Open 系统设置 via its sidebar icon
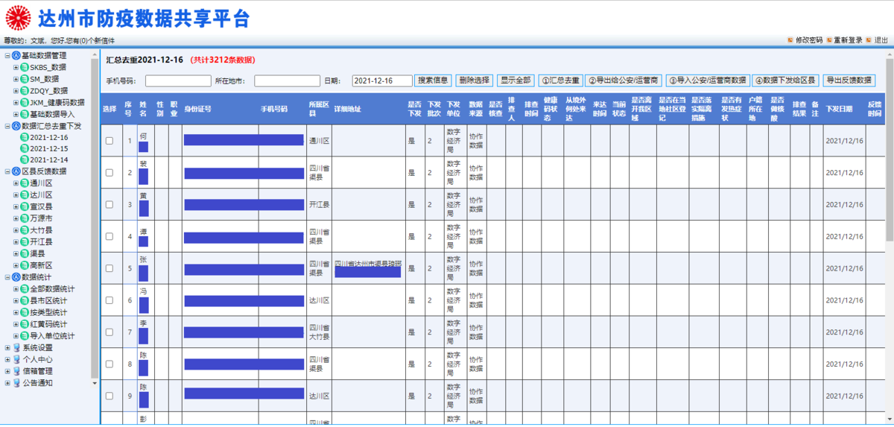The image size is (894, 427). (16, 347)
